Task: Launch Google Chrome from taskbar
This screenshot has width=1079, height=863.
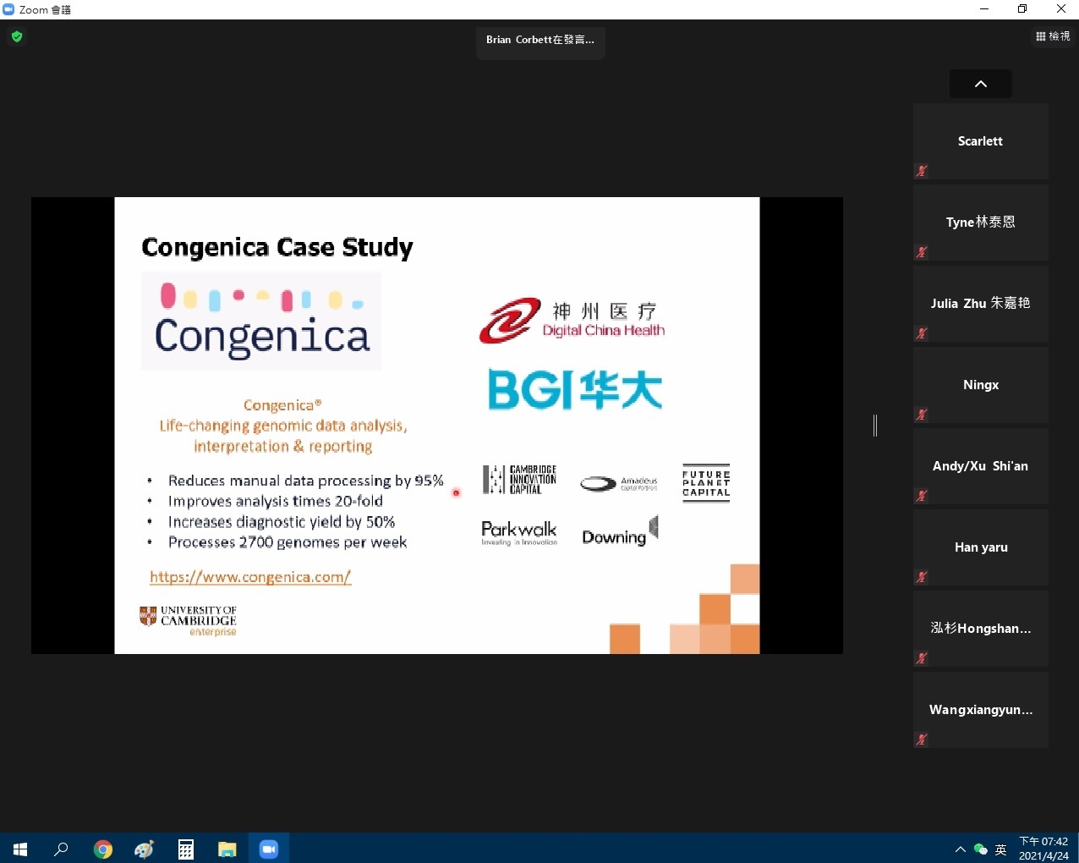Action: coord(103,849)
